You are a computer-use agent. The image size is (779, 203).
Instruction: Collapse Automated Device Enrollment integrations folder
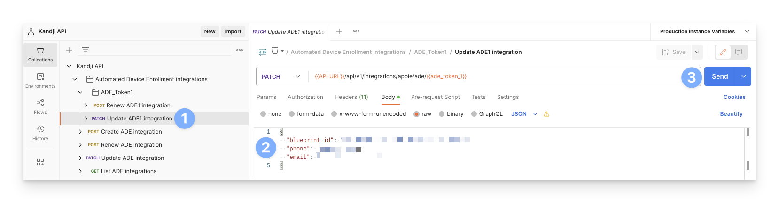coord(75,79)
